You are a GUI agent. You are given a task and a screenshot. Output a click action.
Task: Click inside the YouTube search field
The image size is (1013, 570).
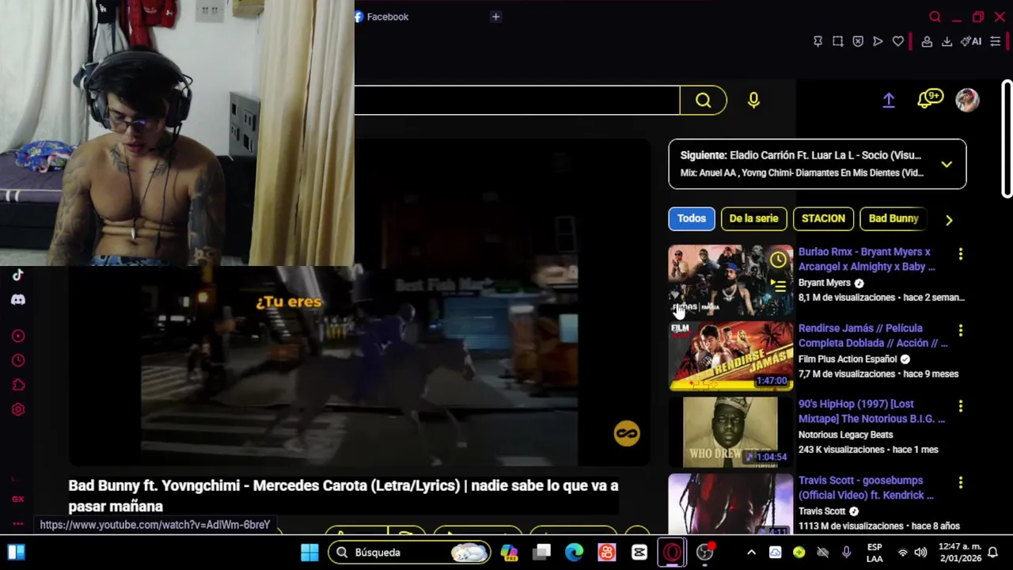pos(517,100)
